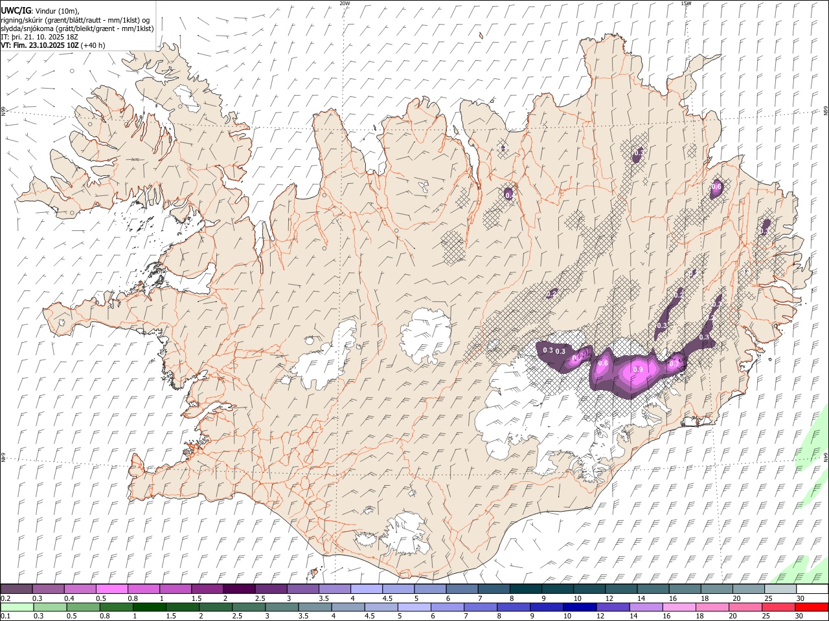
Task: Select the lower-row pale green swatch between 0.1 and 0.3
Action: coord(17,607)
